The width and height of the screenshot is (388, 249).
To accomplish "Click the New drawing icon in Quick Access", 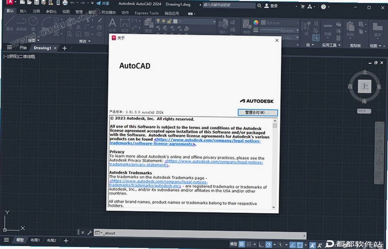I will (x=22, y=2).
